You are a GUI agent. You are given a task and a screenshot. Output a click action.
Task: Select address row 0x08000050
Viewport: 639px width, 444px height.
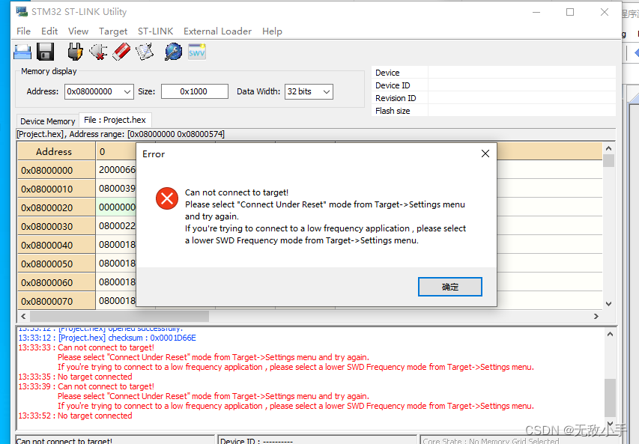pos(56,264)
